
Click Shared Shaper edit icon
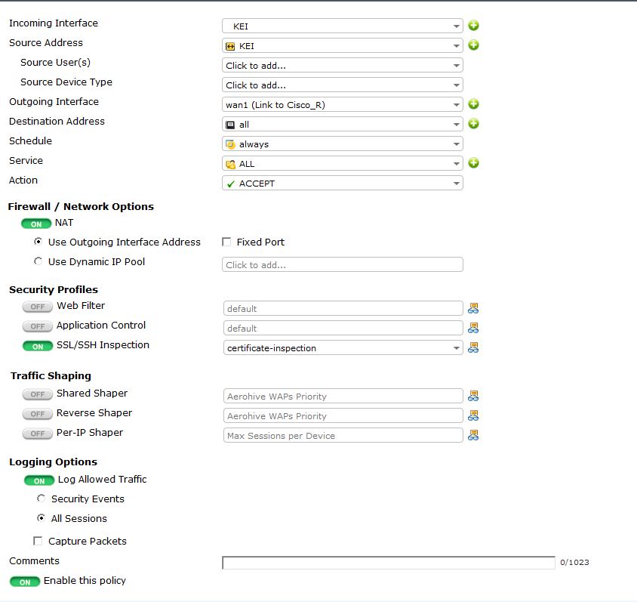coord(473,396)
